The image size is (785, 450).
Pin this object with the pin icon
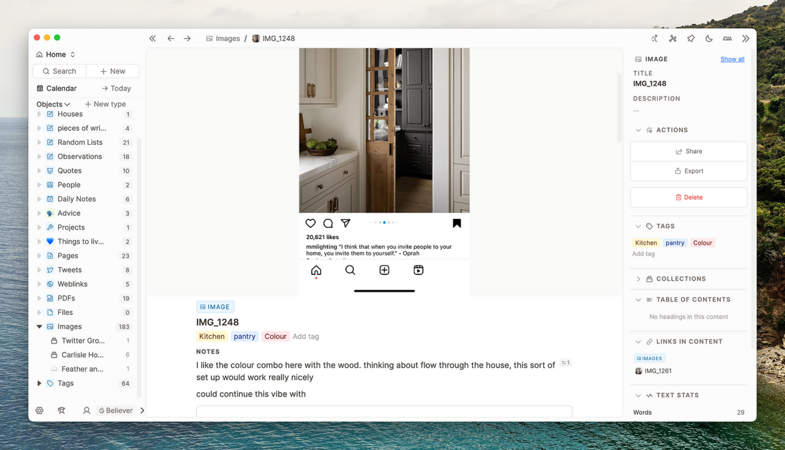691,38
